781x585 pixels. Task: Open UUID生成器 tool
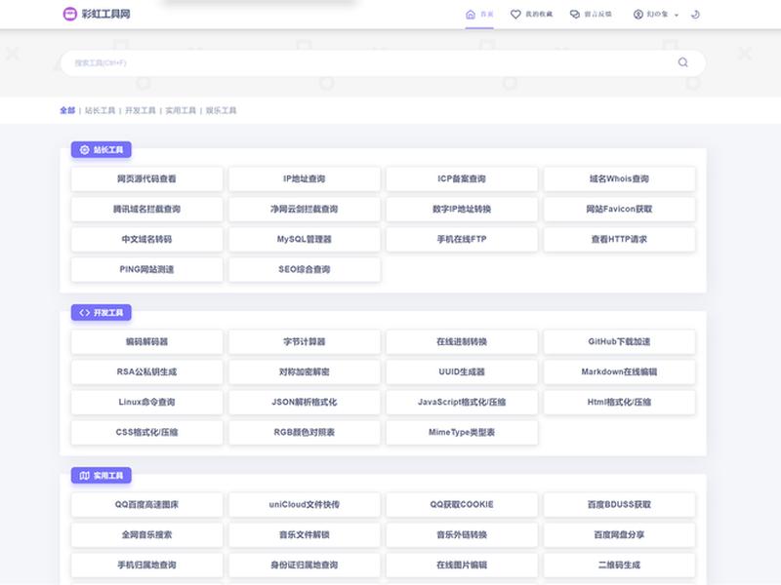coord(462,372)
